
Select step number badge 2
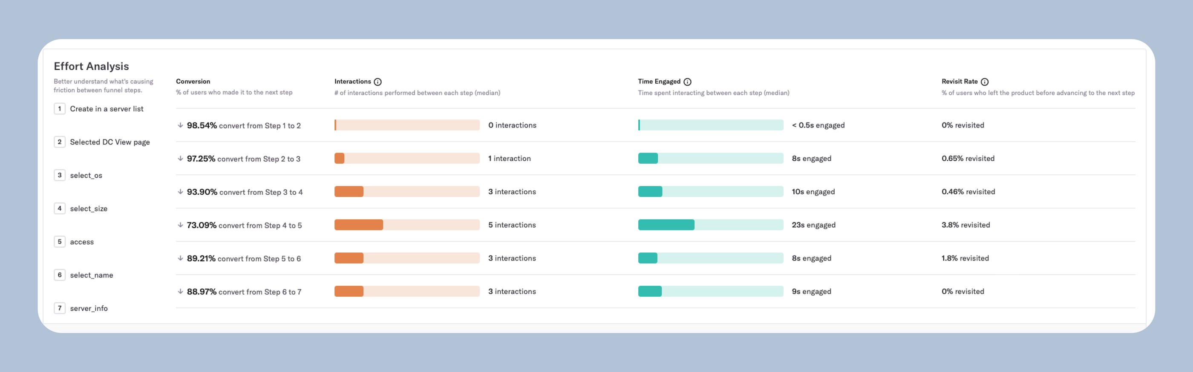coord(59,142)
